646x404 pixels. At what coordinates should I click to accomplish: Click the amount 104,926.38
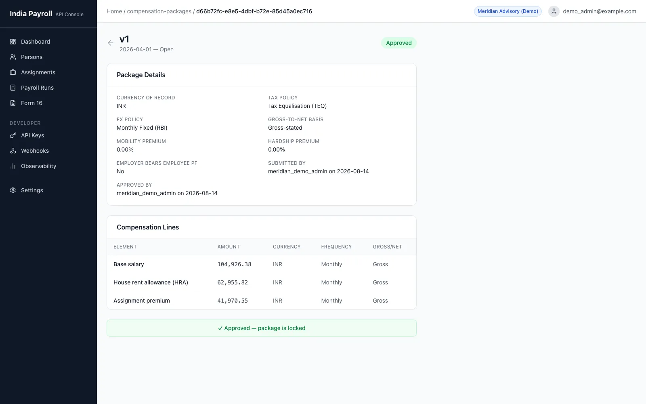click(x=234, y=264)
